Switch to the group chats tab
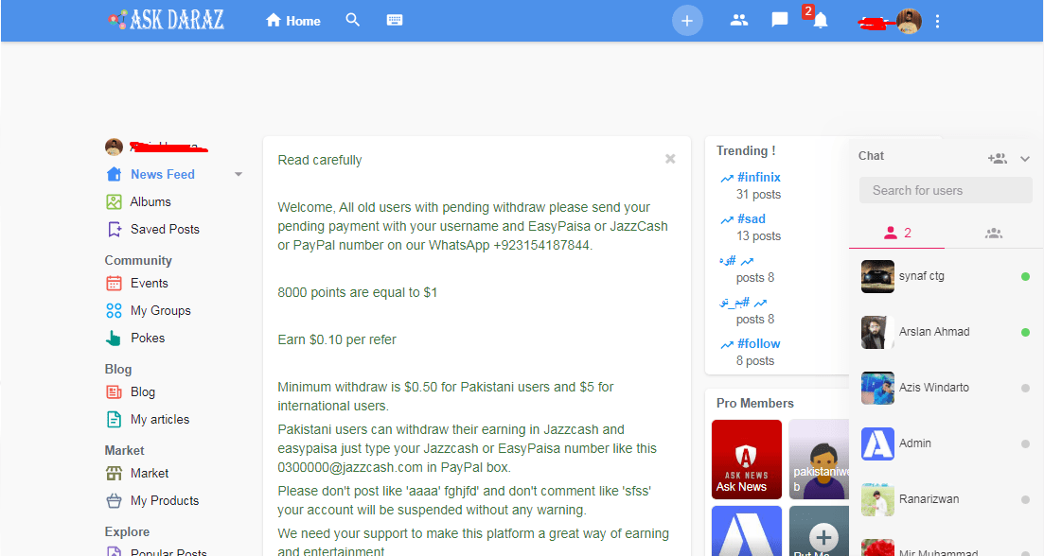This screenshot has height=556, width=1044. tap(993, 233)
